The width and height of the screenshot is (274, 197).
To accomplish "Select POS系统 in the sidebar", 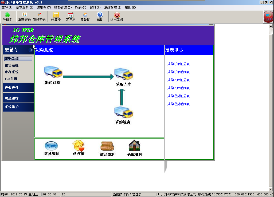I will (11, 79).
